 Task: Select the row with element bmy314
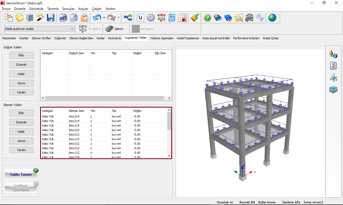pos(104,116)
